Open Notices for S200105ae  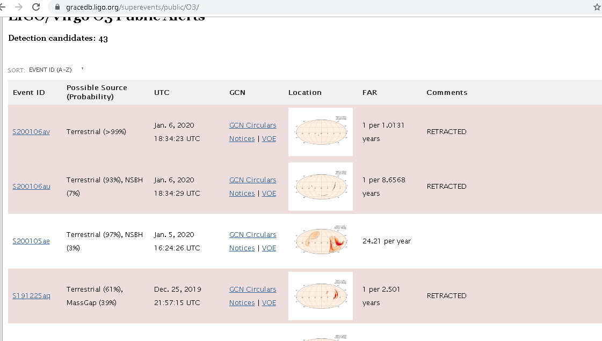pyautogui.click(x=242, y=248)
